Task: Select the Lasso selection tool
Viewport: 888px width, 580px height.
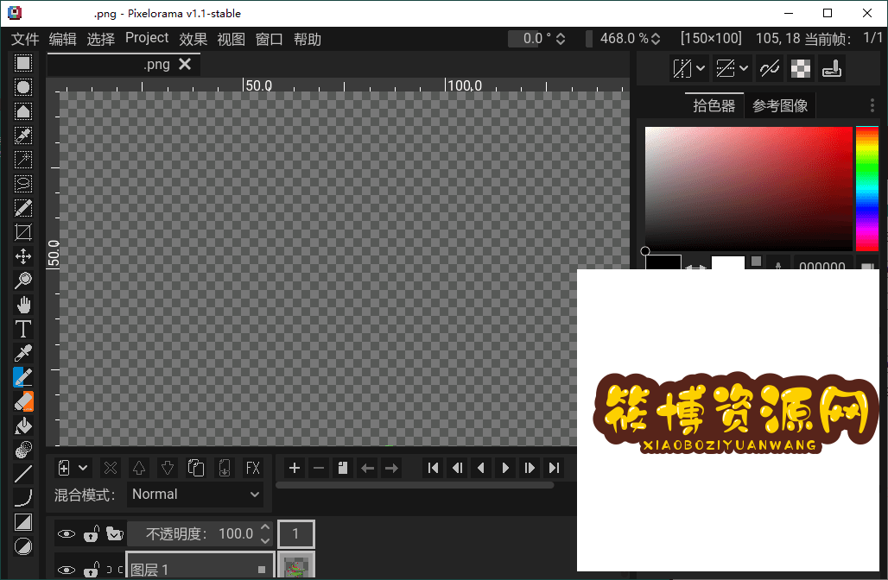Action: click(23, 184)
